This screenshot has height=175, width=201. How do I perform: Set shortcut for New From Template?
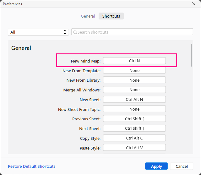click(x=134, y=71)
